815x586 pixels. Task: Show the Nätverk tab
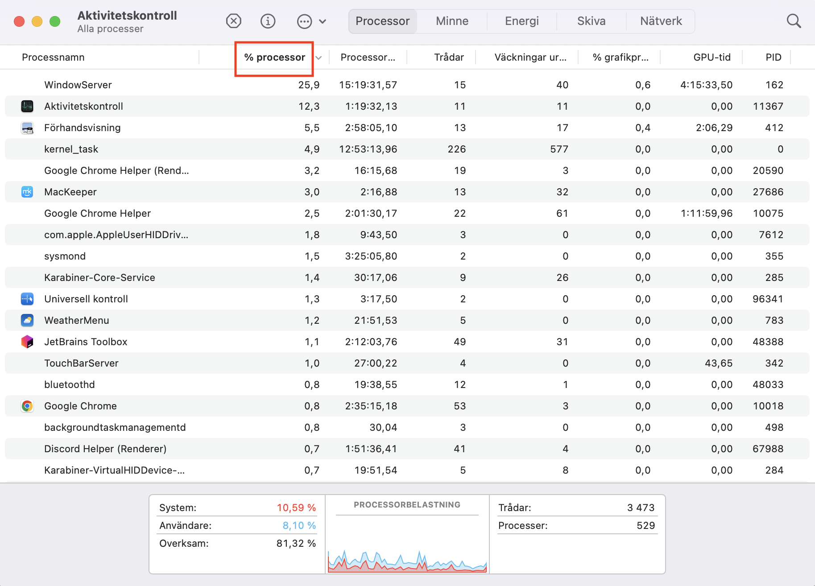[661, 21]
